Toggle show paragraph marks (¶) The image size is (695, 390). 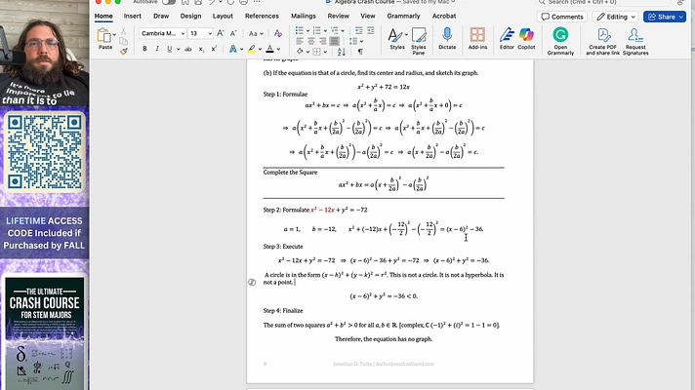coord(360,52)
